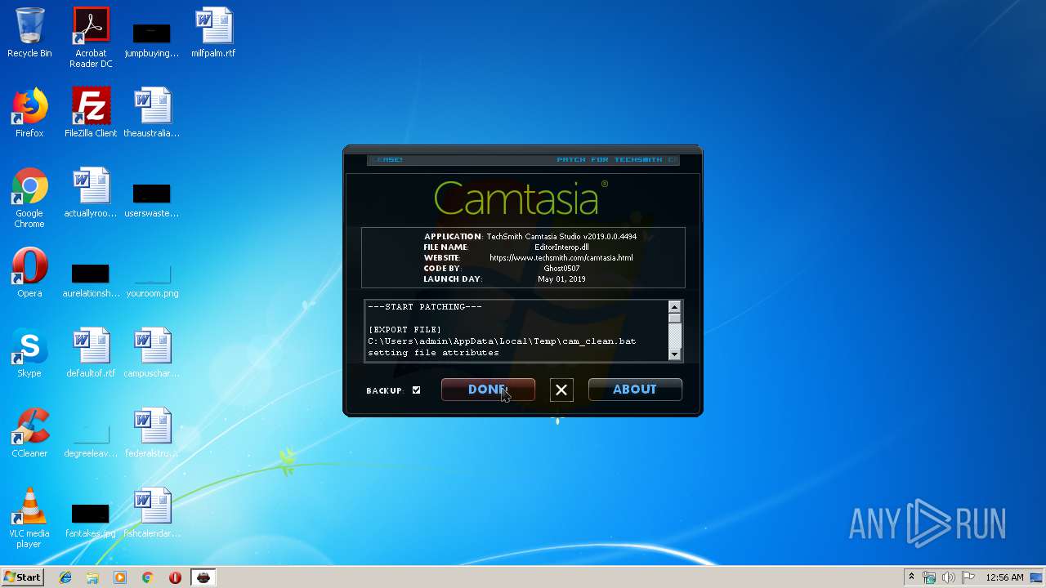Close the patcher with X button
The height and width of the screenshot is (588, 1046).
tap(561, 390)
